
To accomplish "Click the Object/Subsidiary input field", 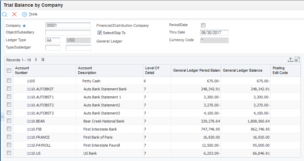I will 68,33.
